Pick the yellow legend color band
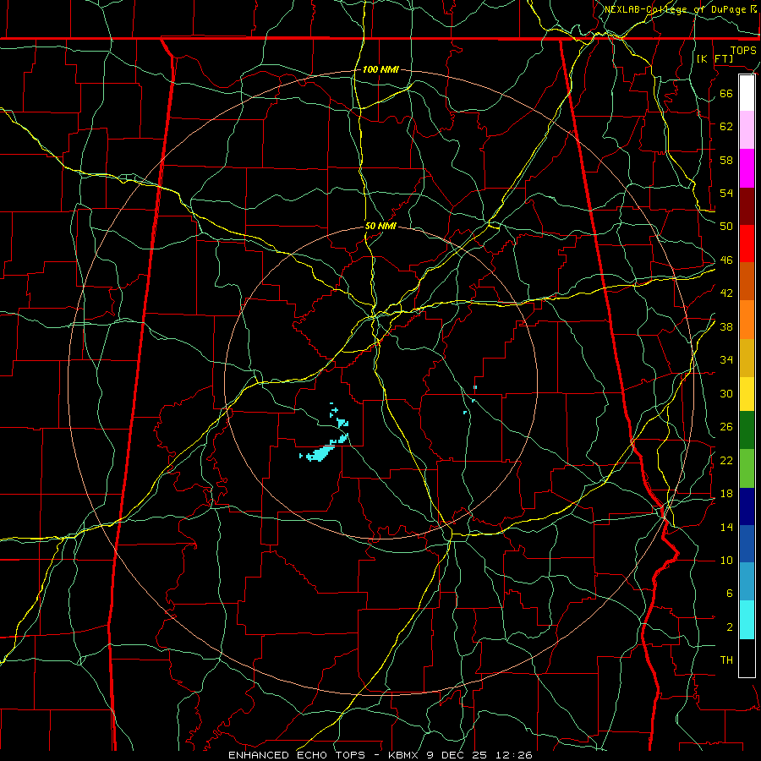761x761 pixels. (747, 393)
